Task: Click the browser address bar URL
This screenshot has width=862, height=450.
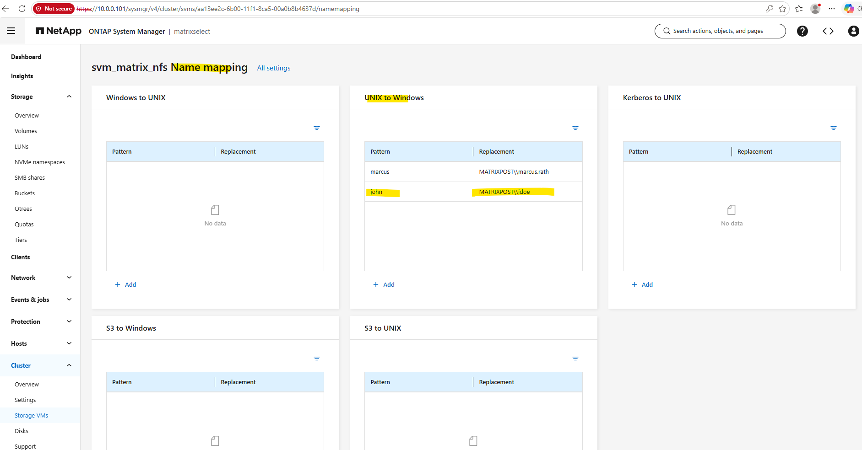Action: tap(218, 9)
